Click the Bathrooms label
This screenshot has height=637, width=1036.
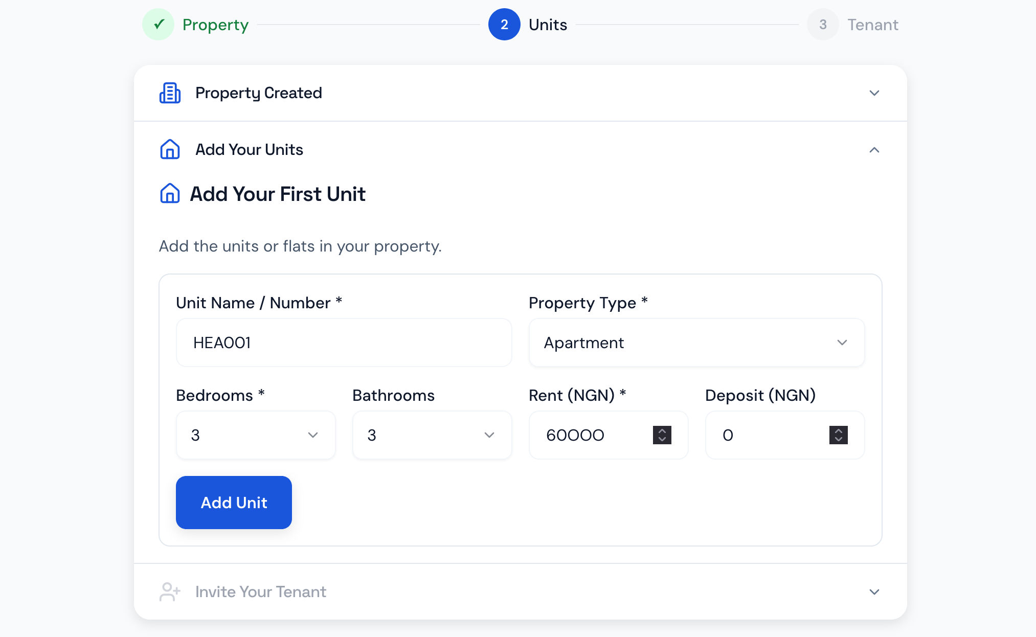click(393, 395)
